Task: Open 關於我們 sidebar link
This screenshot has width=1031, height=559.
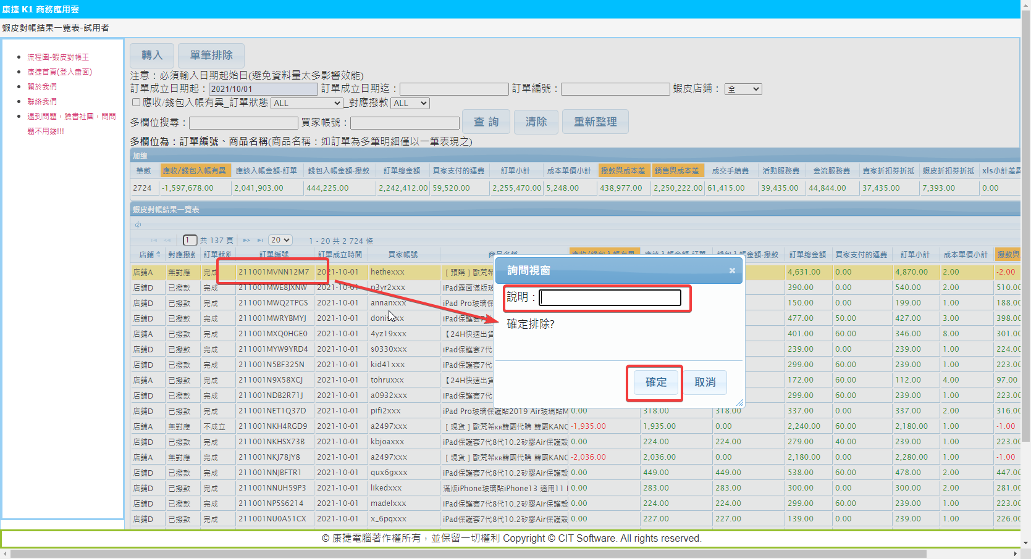Action: [x=42, y=86]
